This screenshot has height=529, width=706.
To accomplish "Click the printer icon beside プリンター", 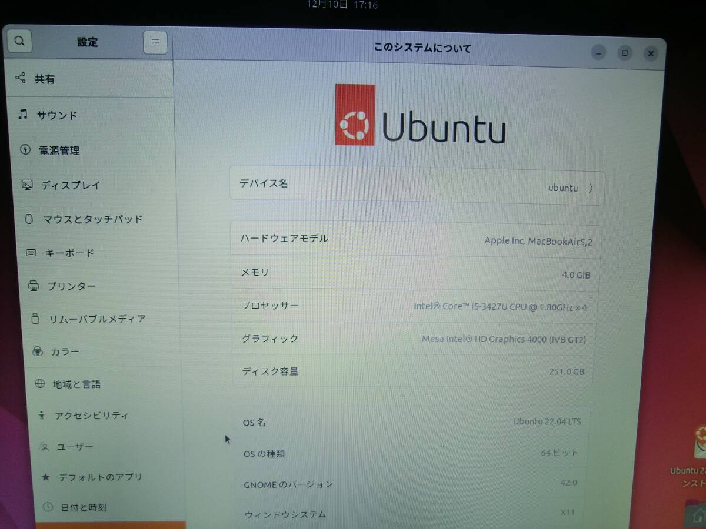I will pyautogui.click(x=34, y=286).
